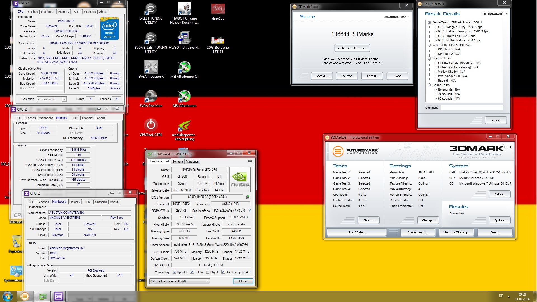Click Details... in 3DMark03 System section
Viewport: 537px width, 302px height.
[x=500, y=194]
